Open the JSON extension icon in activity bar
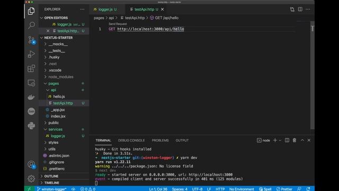The width and height of the screenshot is (339, 191). (x=31, y=111)
